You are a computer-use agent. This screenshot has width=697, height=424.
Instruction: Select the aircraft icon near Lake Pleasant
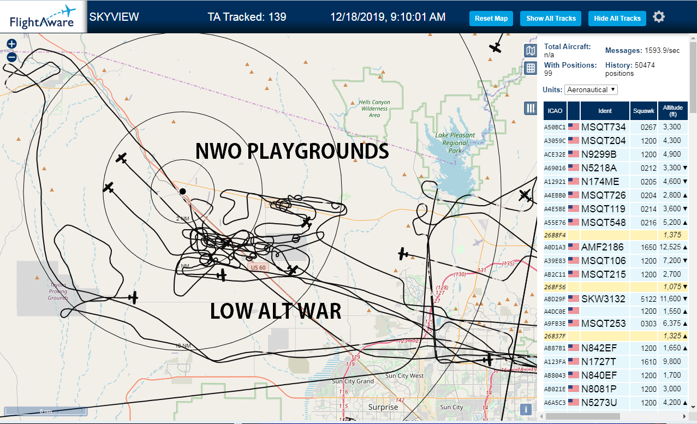click(525, 195)
